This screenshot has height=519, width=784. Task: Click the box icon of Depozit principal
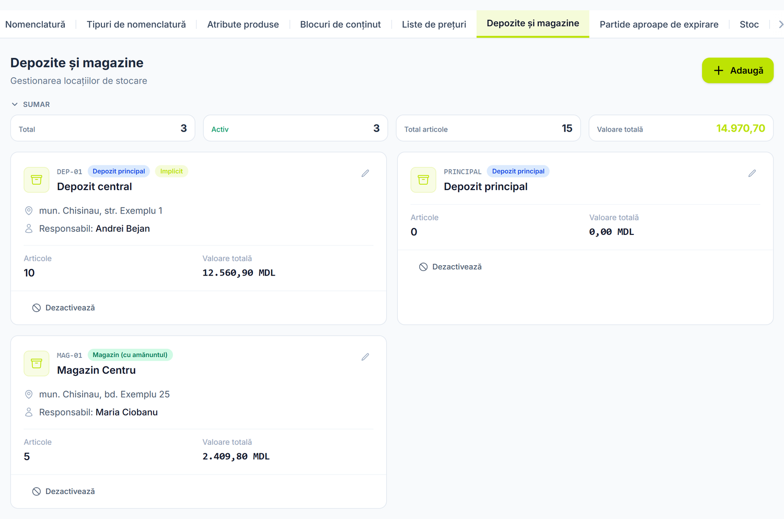[423, 180]
